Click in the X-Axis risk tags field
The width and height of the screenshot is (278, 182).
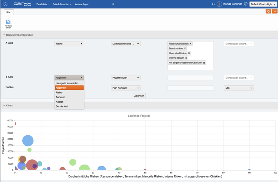(191, 56)
